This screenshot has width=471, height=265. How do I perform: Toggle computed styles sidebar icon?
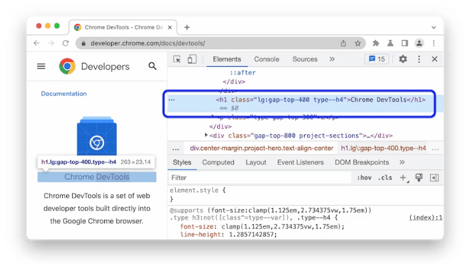pyautogui.click(x=434, y=178)
